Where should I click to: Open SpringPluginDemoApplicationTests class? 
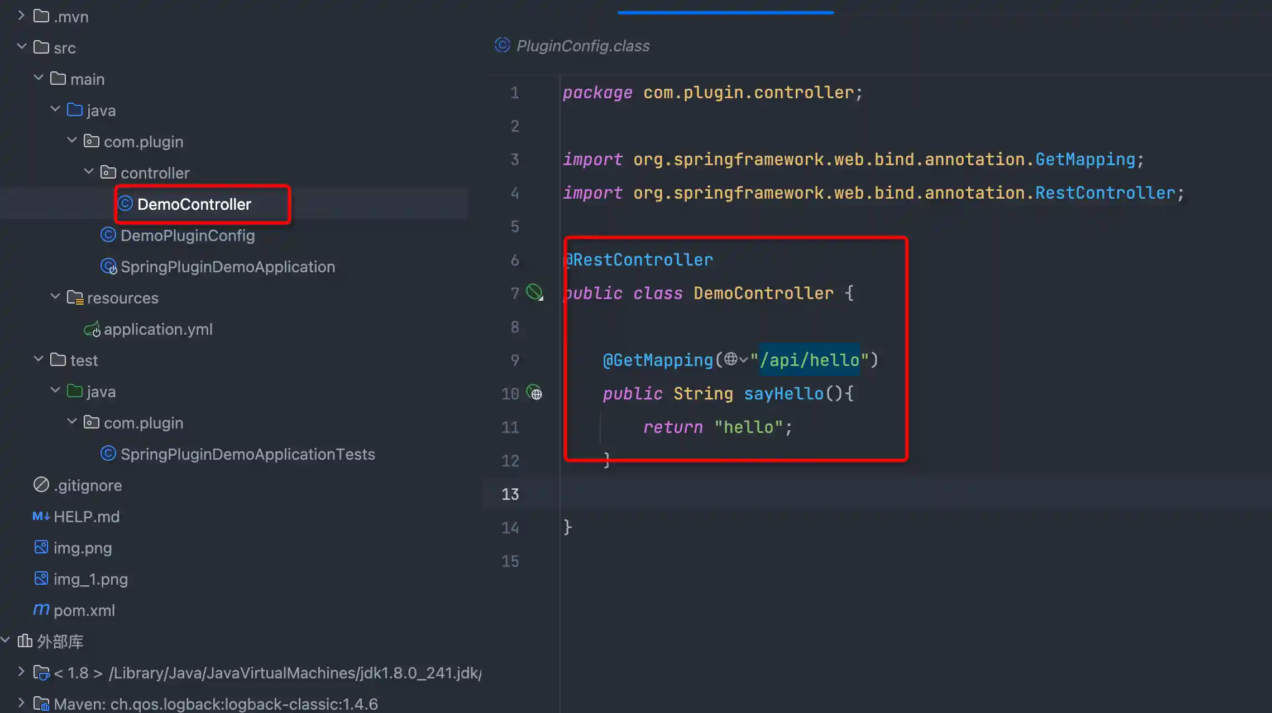pos(247,454)
